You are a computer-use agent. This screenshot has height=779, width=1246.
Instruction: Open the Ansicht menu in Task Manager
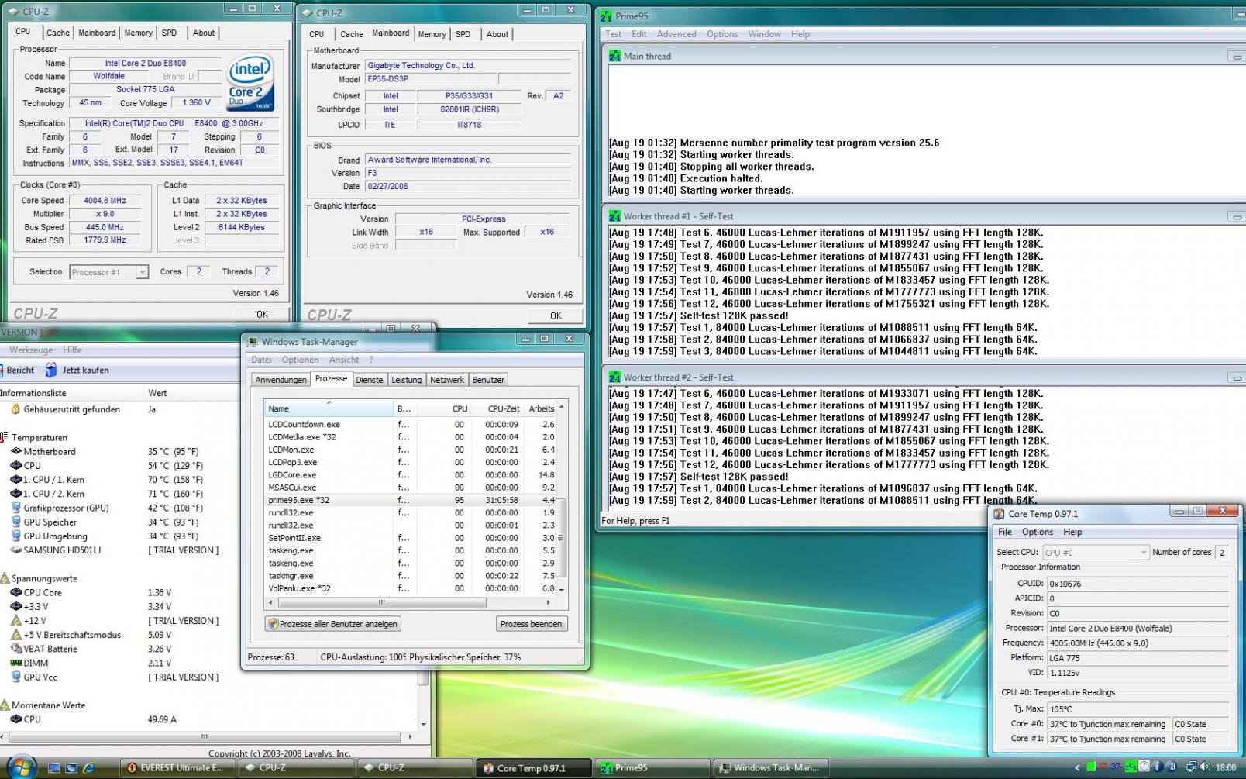pyautogui.click(x=344, y=360)
